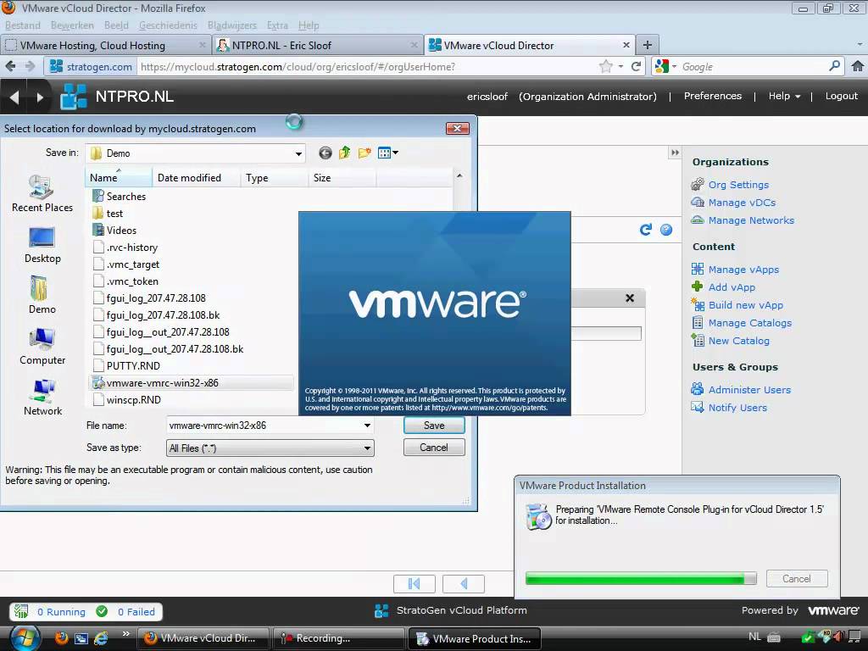Open the view menu icon in the save dialog
868x651 pixels.
tap(387, 153)
